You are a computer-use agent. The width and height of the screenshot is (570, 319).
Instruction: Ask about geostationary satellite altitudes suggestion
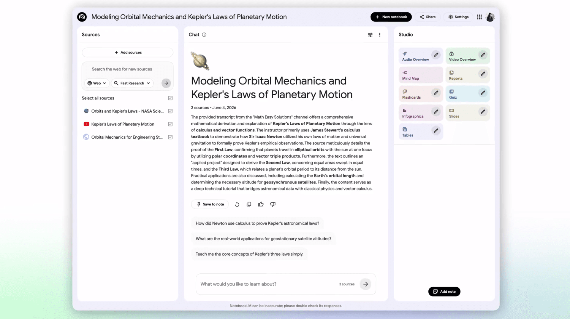(263, 239)
